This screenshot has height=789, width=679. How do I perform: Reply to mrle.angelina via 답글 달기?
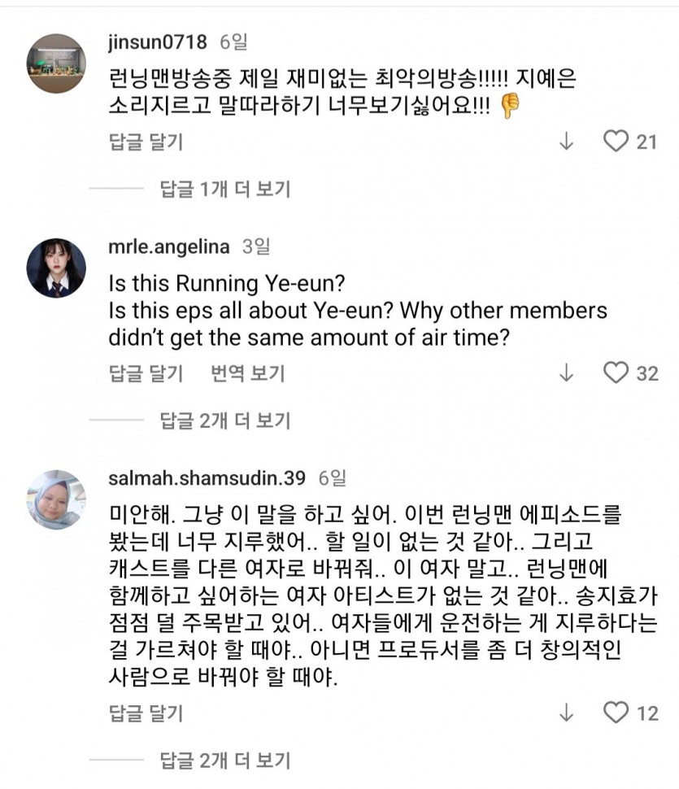pos(146,373)
